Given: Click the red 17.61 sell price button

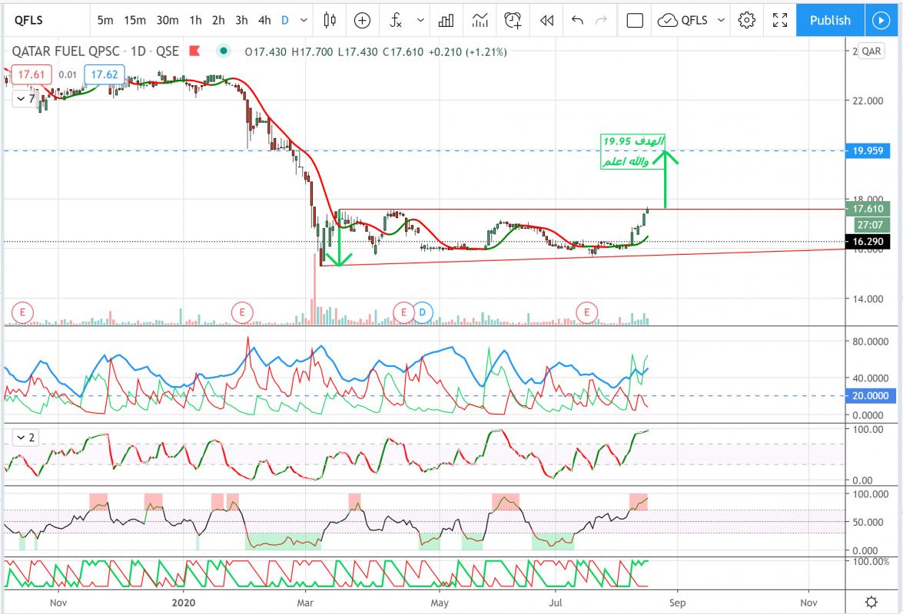Looking at the screenshot, I should tap(31, 74).
